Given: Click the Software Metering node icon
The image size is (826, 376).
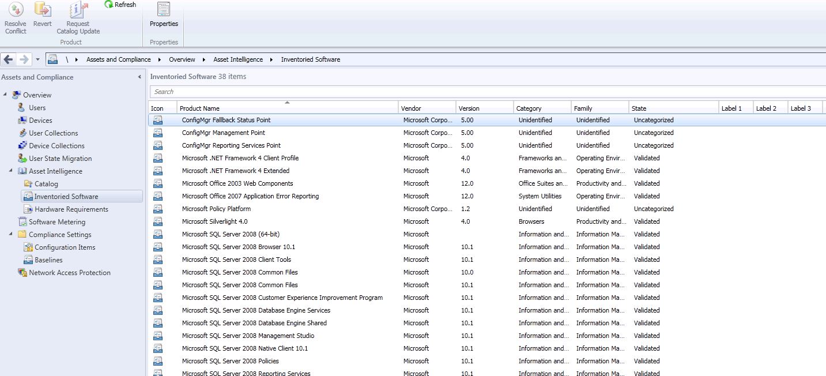Looking at the screenshot, I should pos(22,221).
